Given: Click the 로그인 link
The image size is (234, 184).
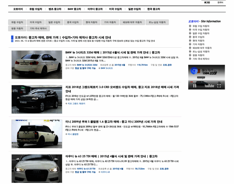Looking at the screenshot, I should point(207,2).
